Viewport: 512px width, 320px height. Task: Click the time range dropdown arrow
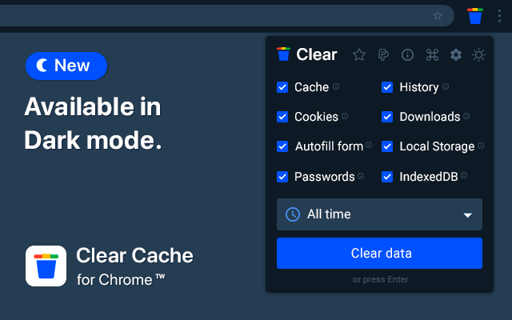click(467, 215)
